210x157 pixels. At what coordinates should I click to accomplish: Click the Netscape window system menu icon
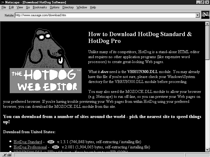point(2,2)
